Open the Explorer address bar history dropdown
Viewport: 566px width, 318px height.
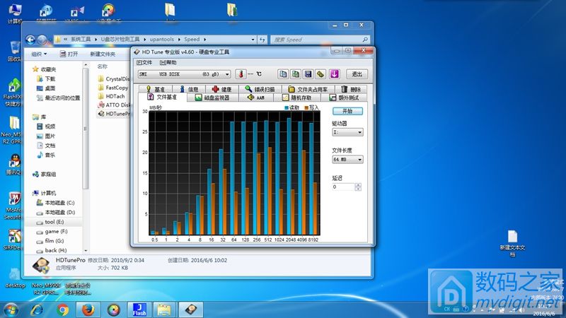click(x=253, y=40)
